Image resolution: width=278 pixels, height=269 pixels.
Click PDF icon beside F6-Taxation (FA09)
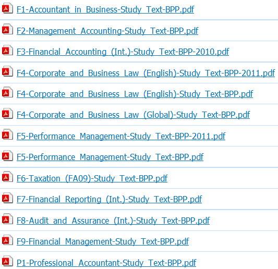(7, 177)
